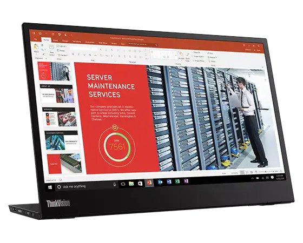The image size is (303, 243).
Task: Open the shapes gallery More arrow
Action: click(176, 56)
